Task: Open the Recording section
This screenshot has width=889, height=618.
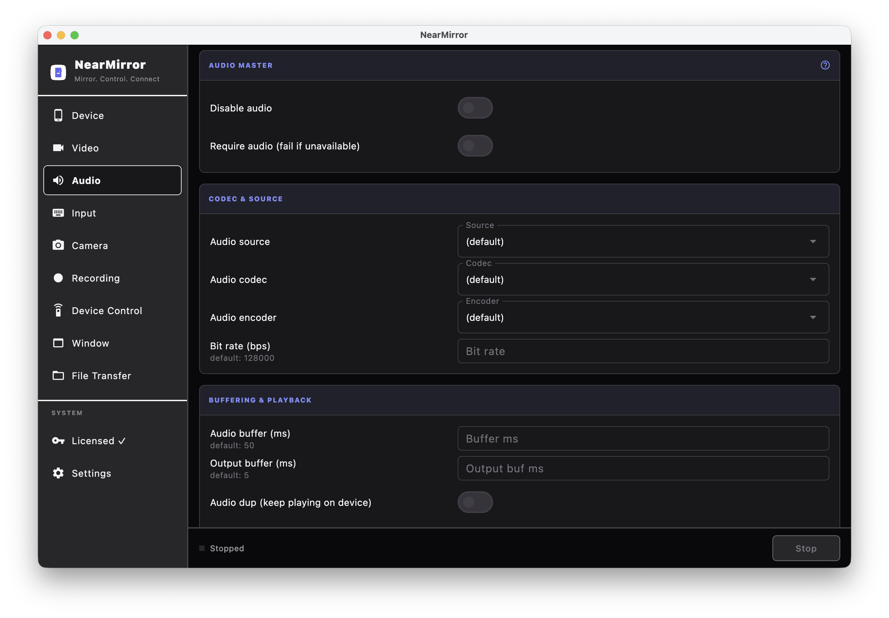Action: (x=112, y=278)
